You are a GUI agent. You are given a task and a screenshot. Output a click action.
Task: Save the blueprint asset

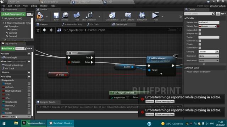[56, 16]
